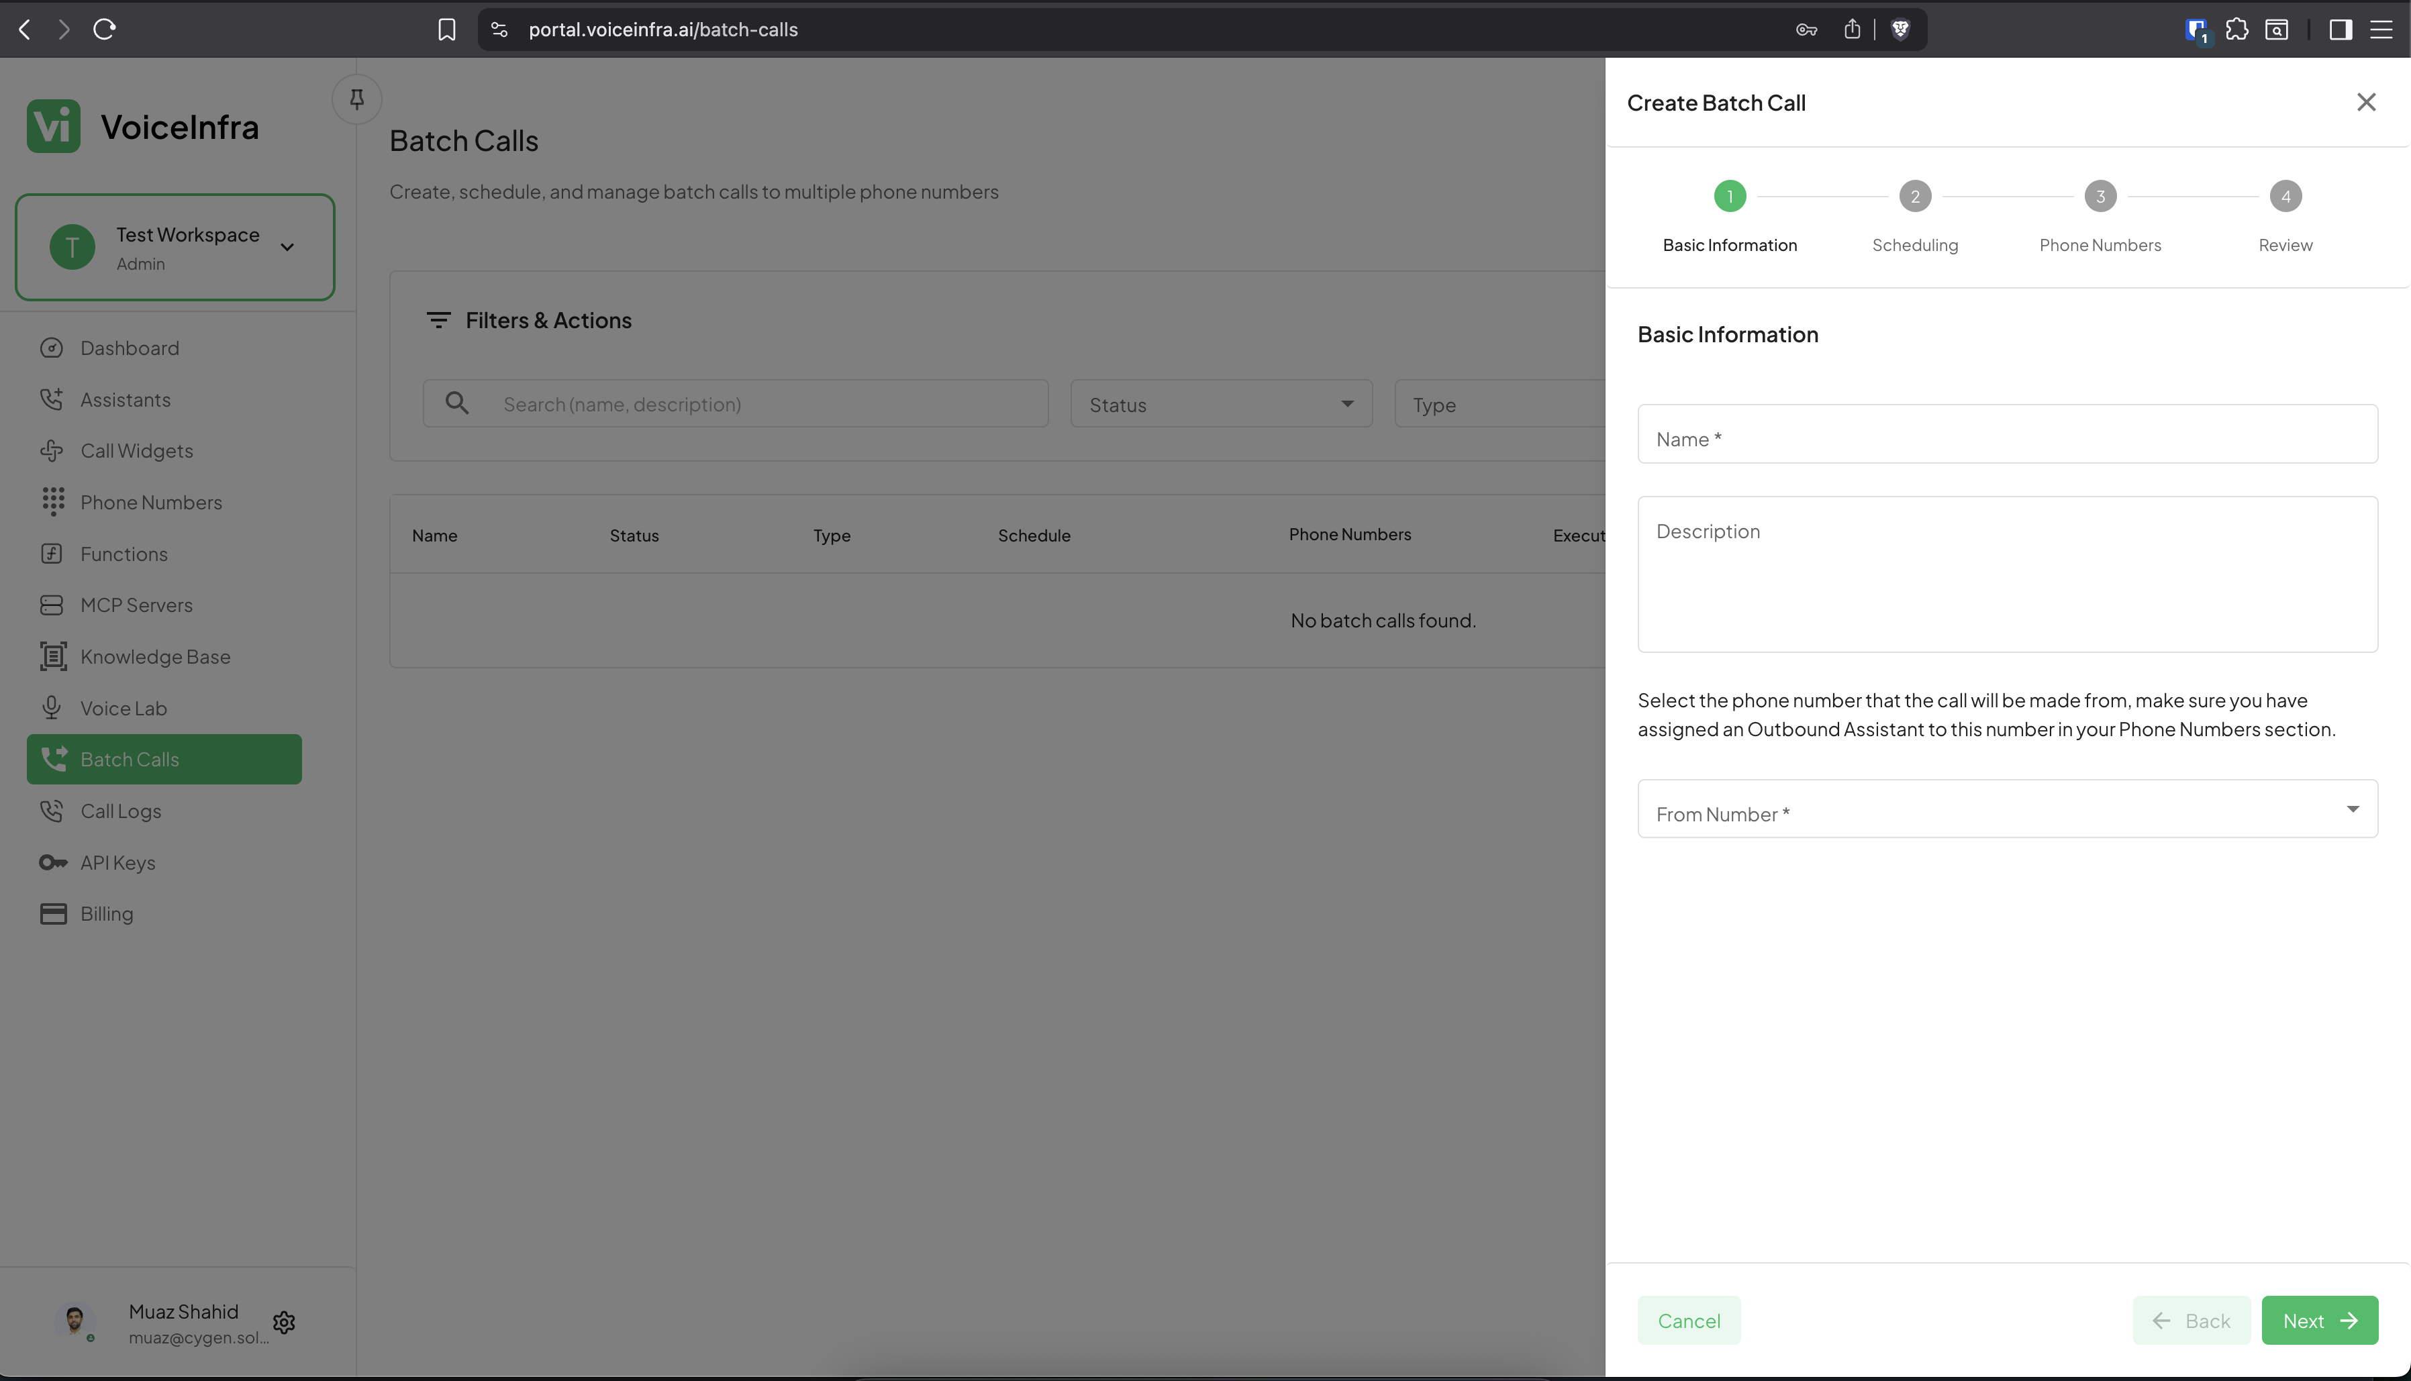Click the Phone Numbers column header

[1350, 534]
